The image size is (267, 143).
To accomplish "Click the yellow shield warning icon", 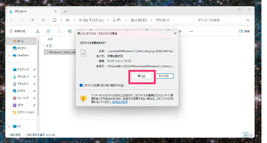I will 83,98.
